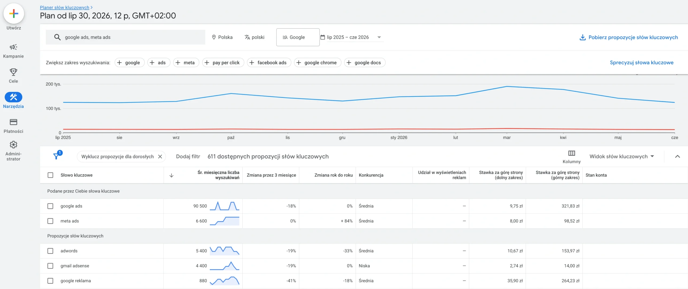Click the calendar icon next to date range
The image size is (688, 289).
(x=323, y=37)
